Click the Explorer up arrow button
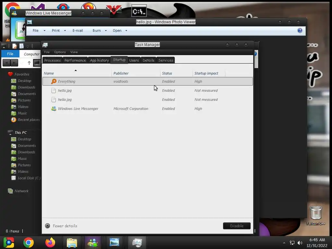 coord(29,63)
